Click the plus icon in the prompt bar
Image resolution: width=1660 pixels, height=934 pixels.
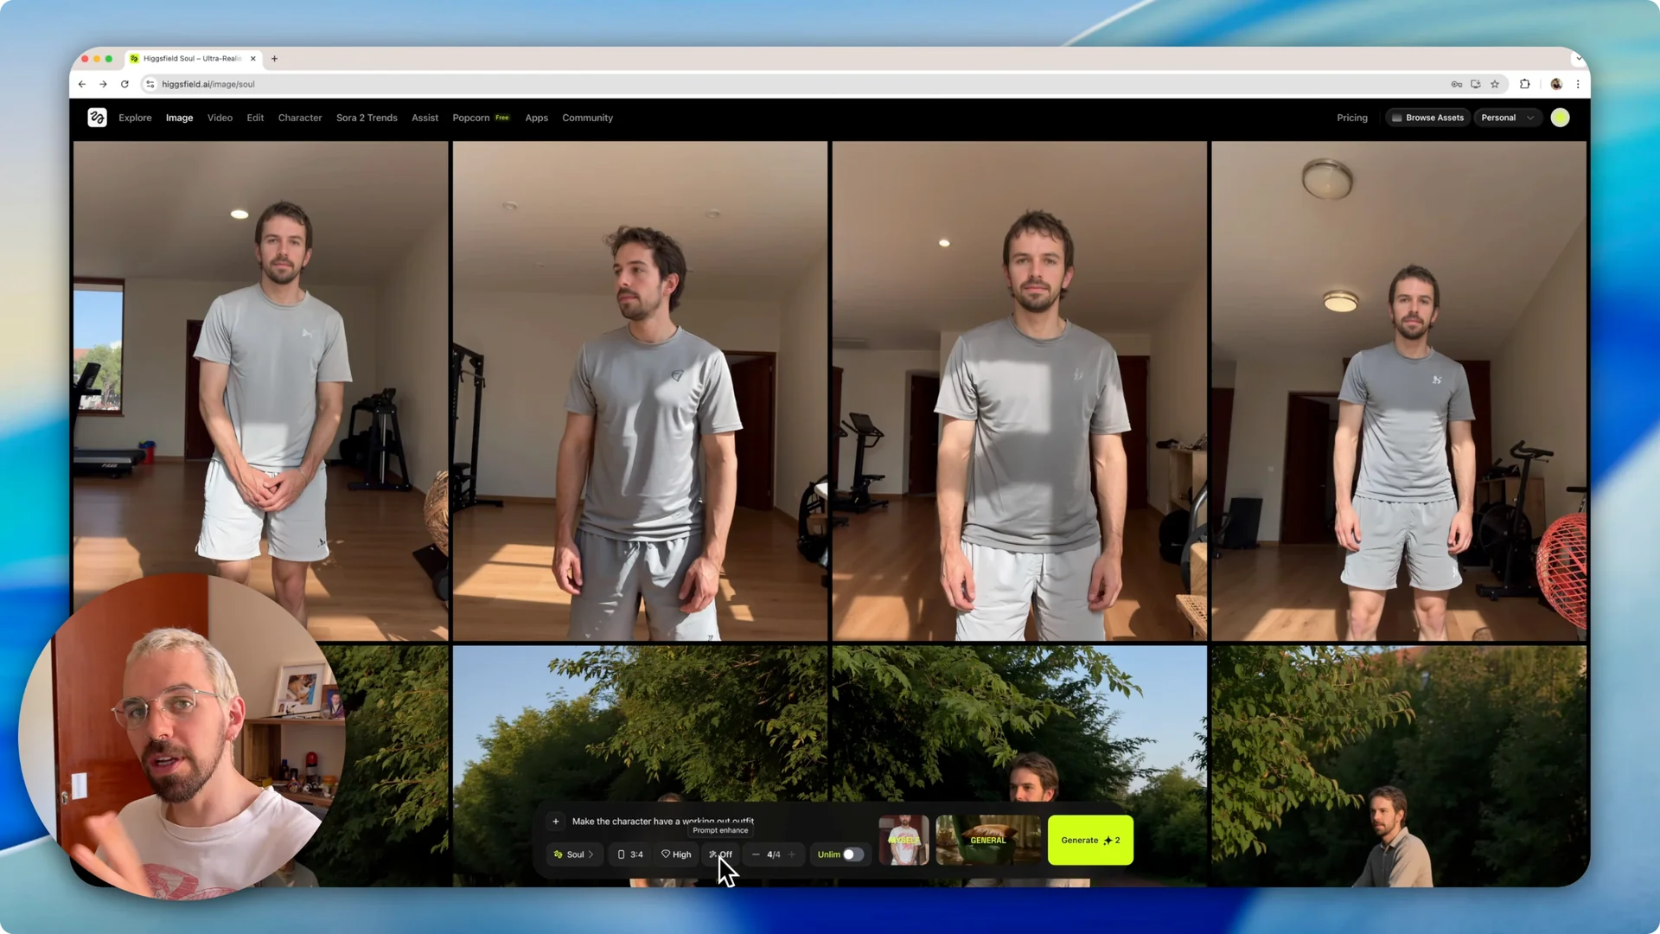click(x=556, y=822)
